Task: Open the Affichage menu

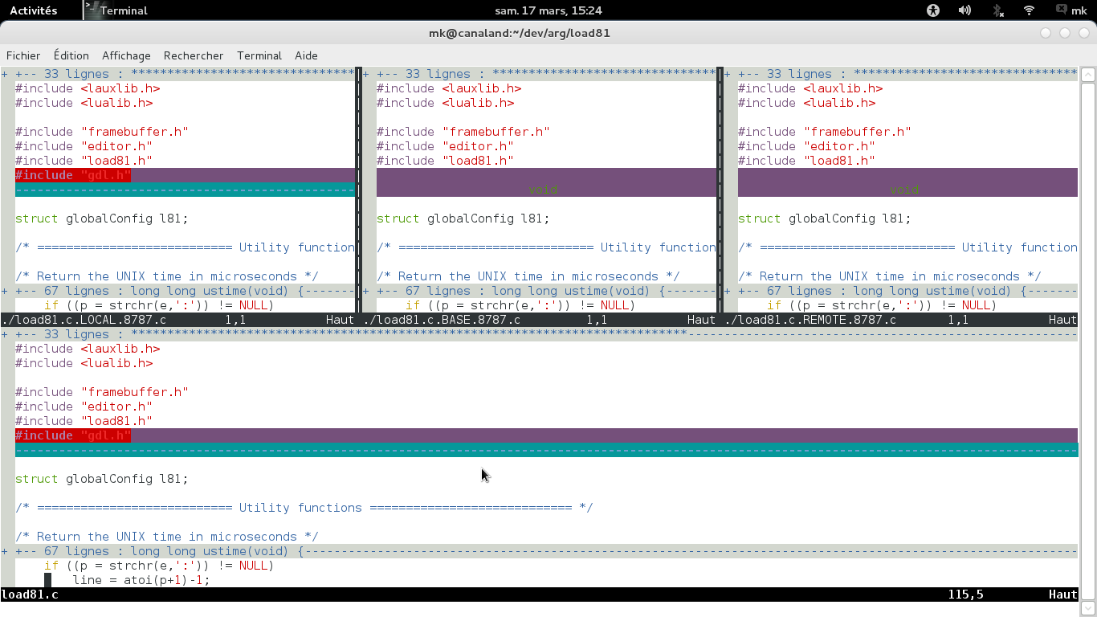Action: 126,55
